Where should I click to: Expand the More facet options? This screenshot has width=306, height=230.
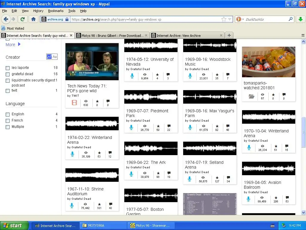tap(13, 45)
